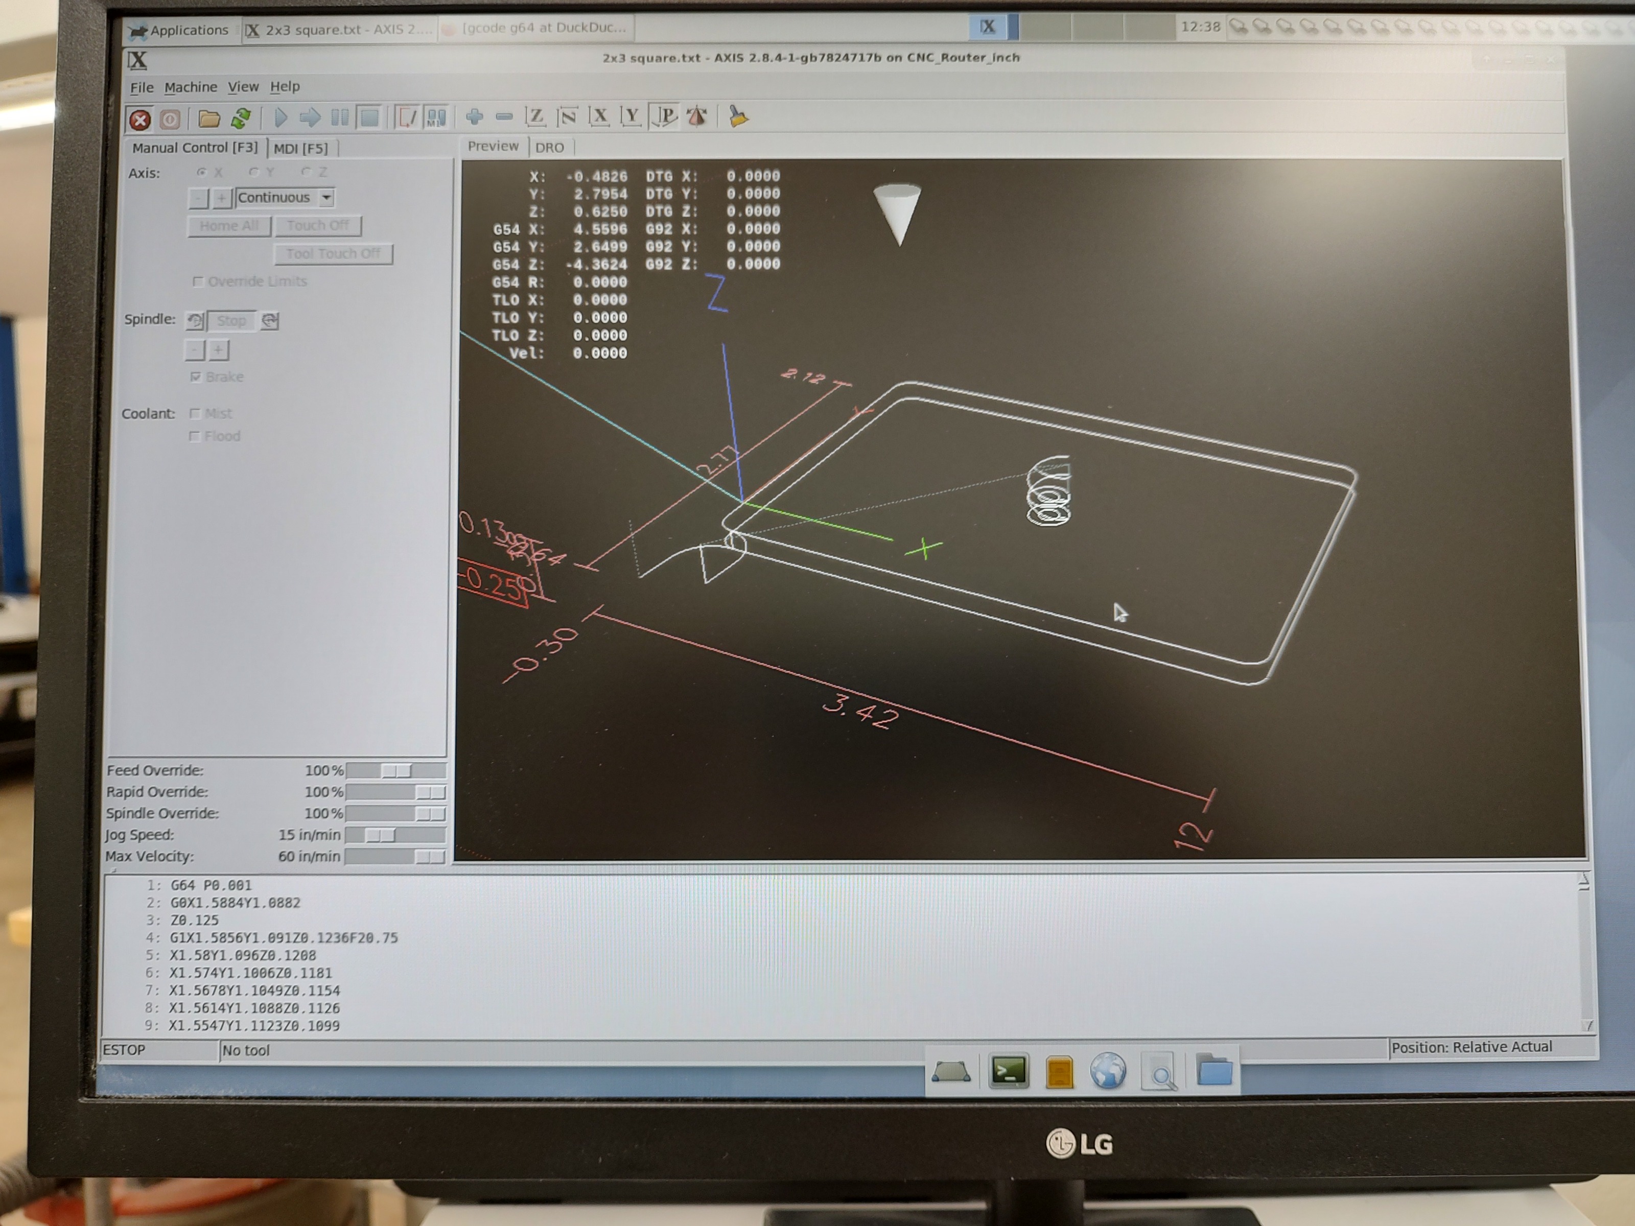The height and width of the screenshot is (1226, 1635).
Task: Clear live plot with broom icon
Action: [x=738, y=116]
